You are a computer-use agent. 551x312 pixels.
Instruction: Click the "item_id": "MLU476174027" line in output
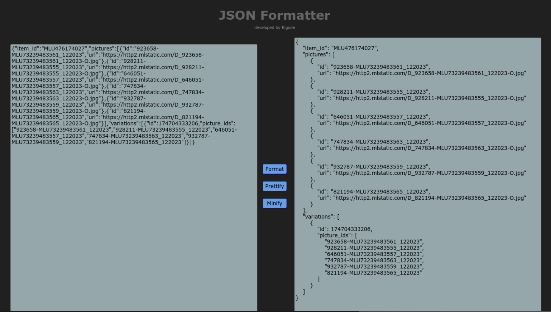point(341,48)
